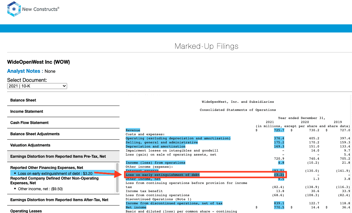Click the 2020 operating cost value 405.2
352x213 pixels.
[314, 138]
